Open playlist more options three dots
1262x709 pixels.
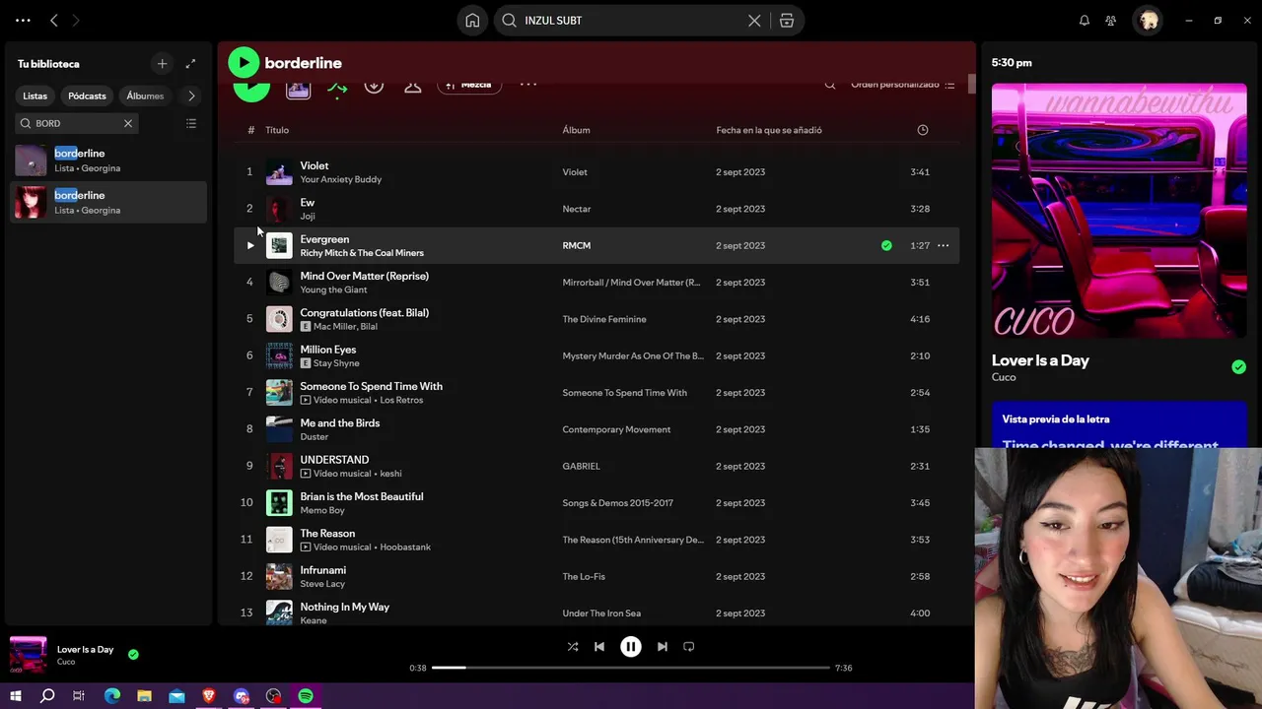(x=528, y=85)
